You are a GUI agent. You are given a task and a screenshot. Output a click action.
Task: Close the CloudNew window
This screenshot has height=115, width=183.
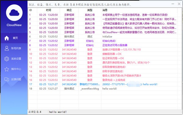coord(179,4)
